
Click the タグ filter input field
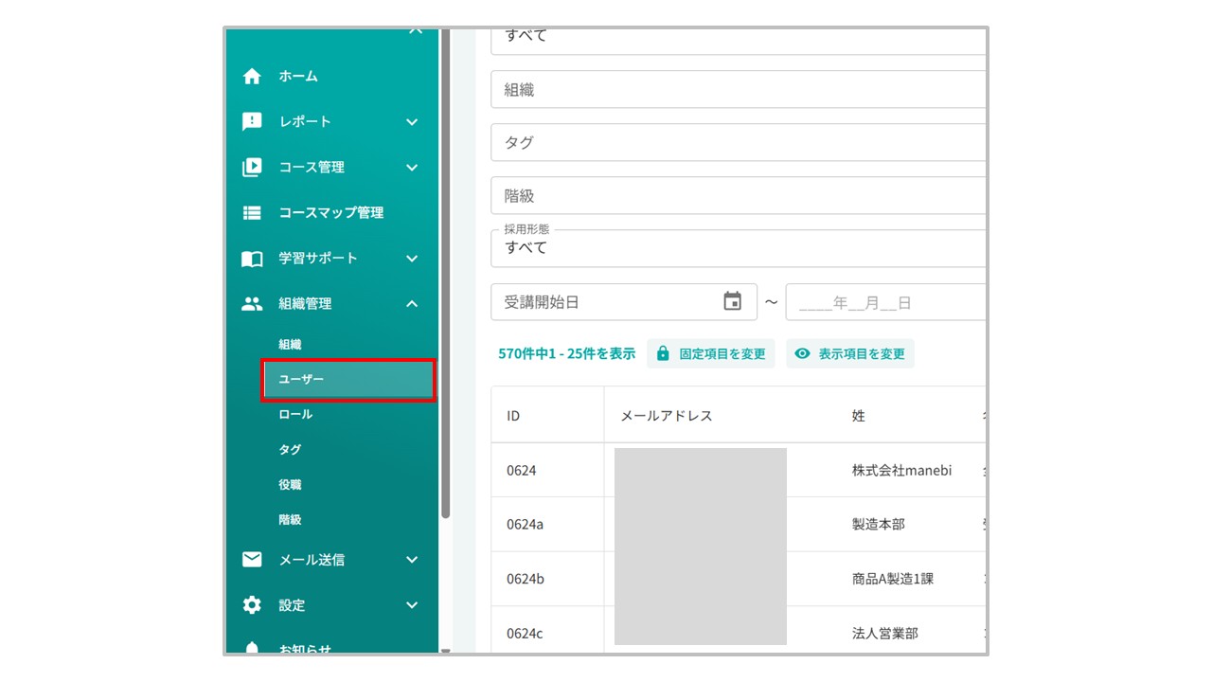pos(737,143)
